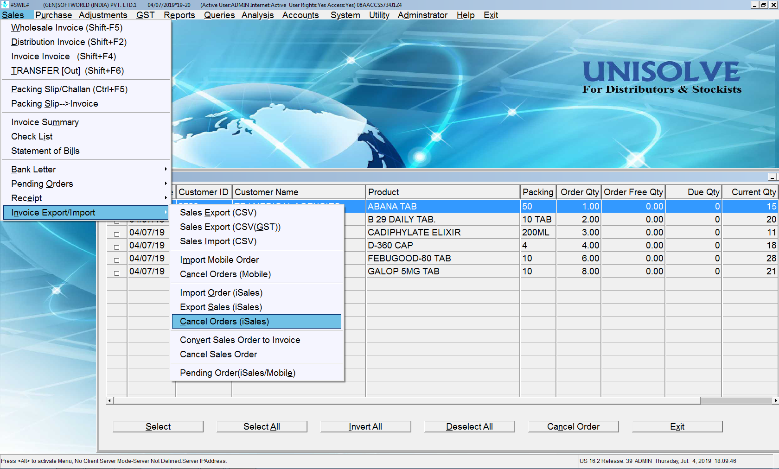The image size is (779, 469).
Task: Select Pending Order(iSales/Mobile)
Action: [257, 373]
